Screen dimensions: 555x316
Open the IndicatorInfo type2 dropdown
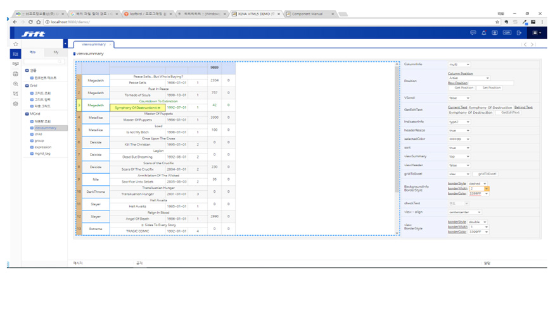tap(459, 121)
